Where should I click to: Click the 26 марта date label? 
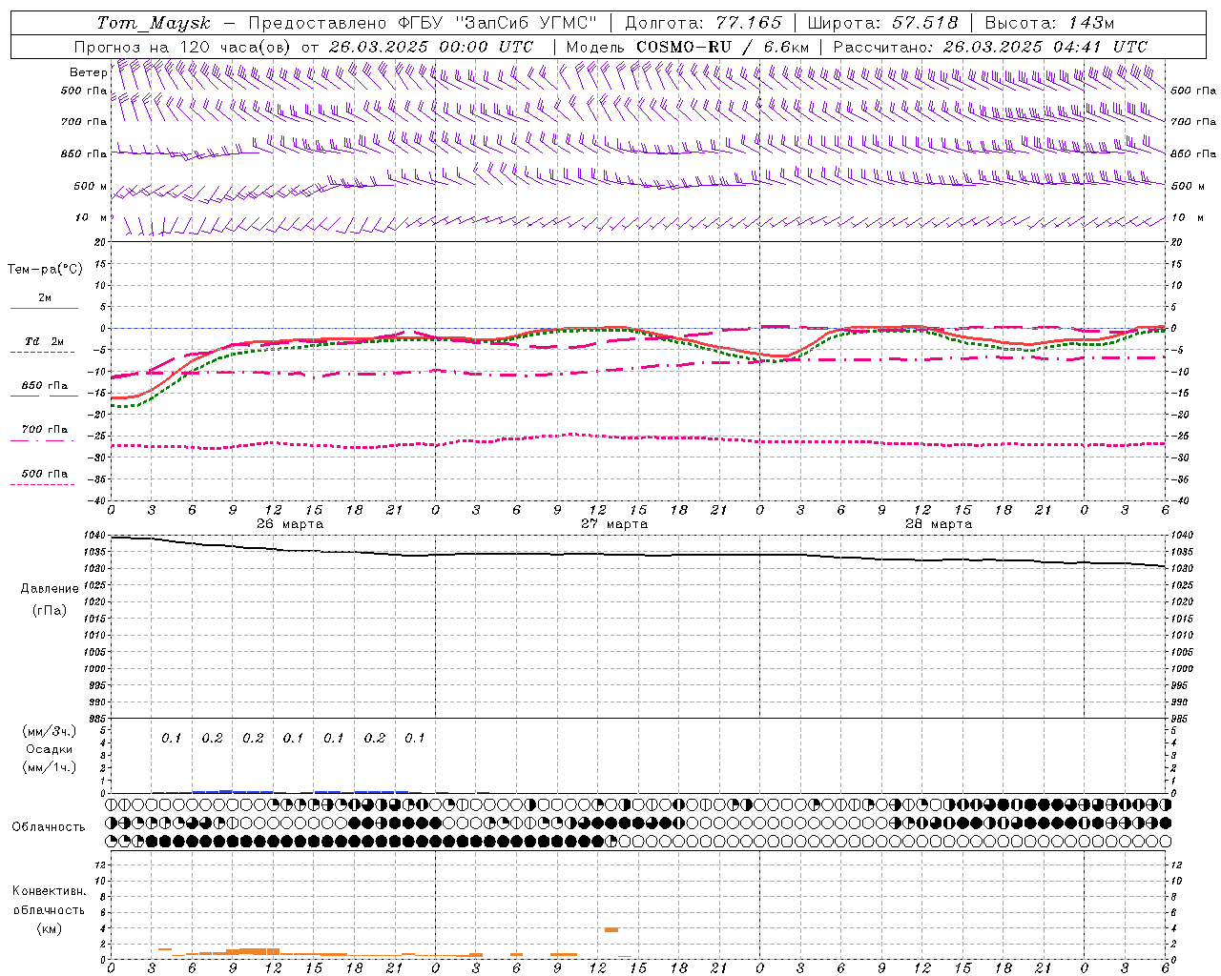point(290,524)
